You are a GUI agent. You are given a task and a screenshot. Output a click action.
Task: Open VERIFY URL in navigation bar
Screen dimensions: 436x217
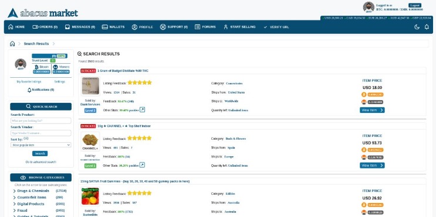[276, 27]
